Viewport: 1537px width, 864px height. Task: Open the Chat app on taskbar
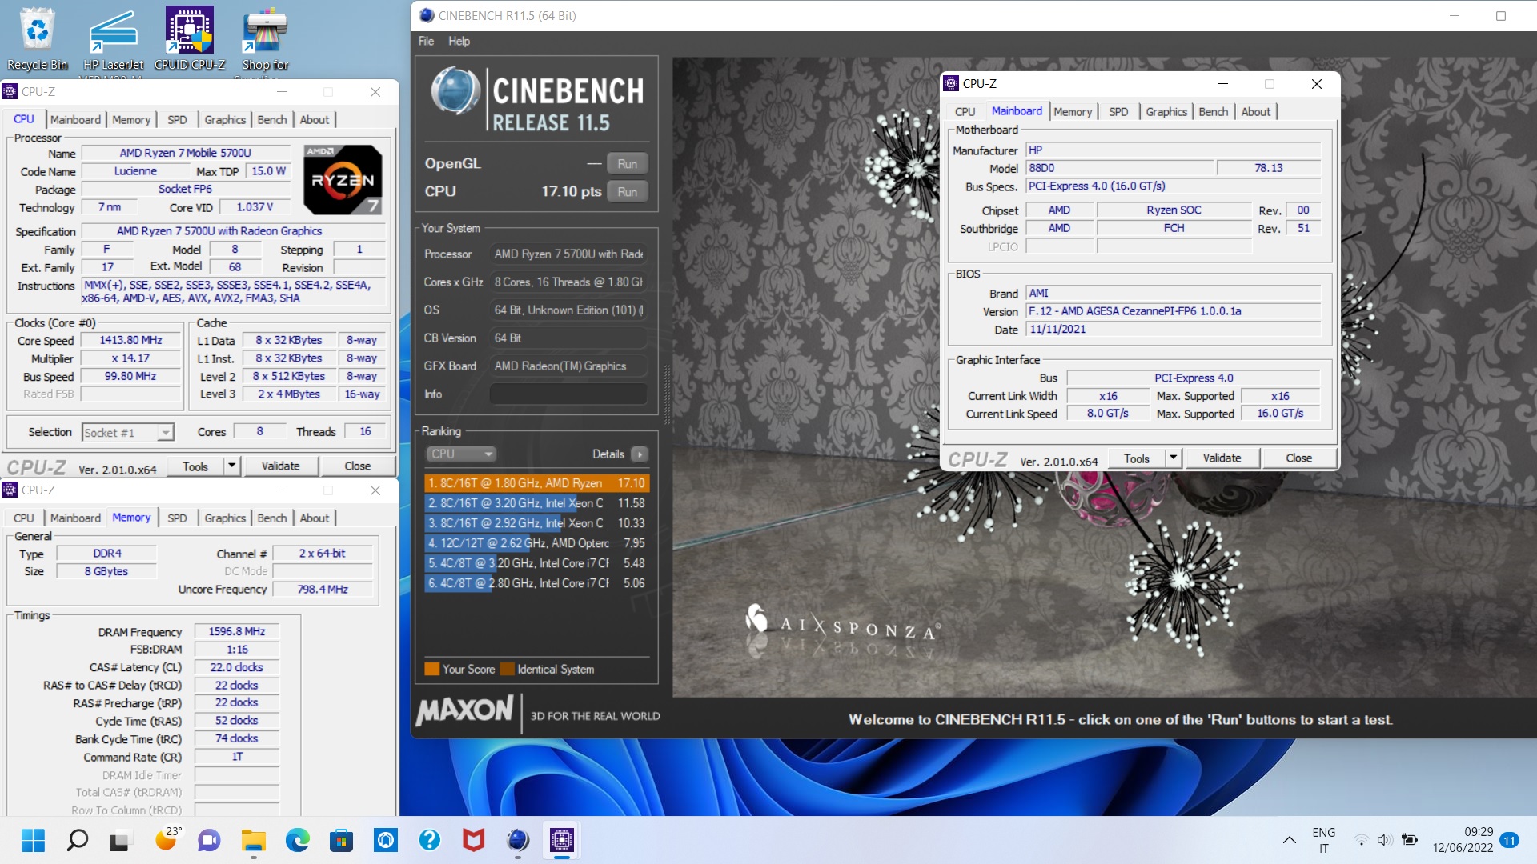(209, 840)
